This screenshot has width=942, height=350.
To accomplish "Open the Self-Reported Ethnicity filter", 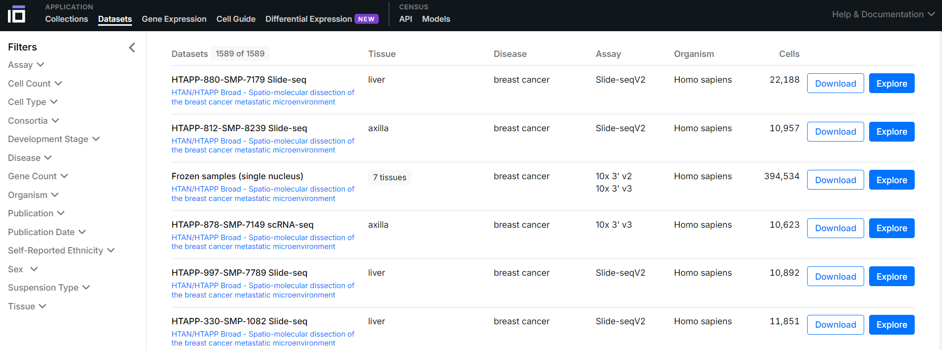I will [61, 250].
